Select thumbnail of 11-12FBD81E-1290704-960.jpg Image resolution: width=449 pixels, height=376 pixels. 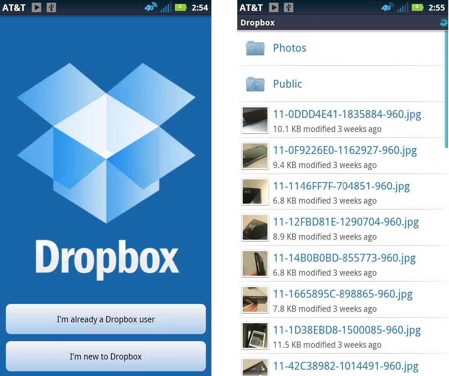tap(255, 228)
